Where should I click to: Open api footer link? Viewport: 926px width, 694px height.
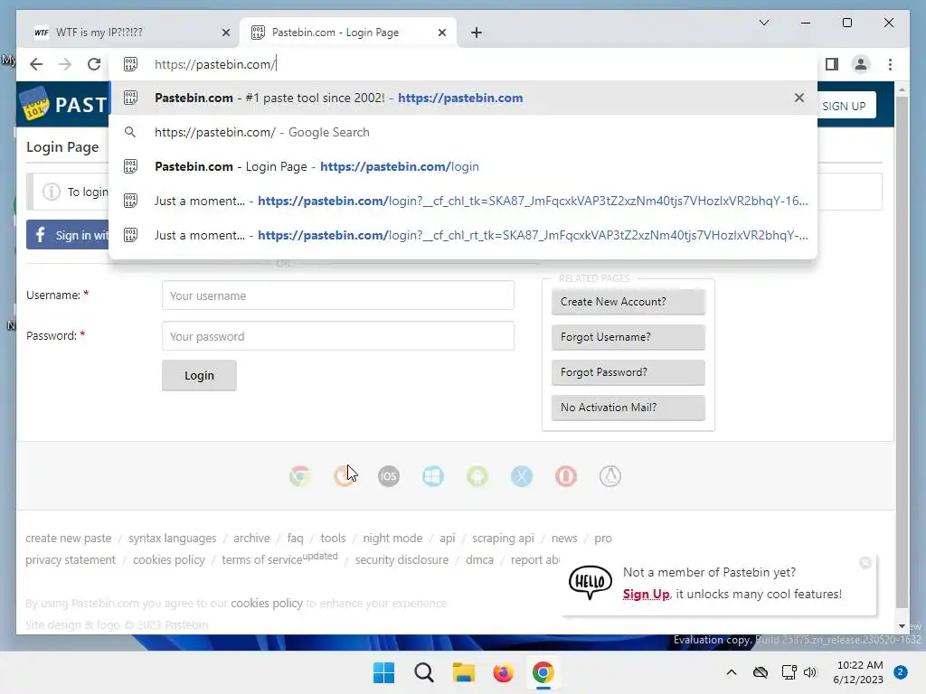click(448, 539)
